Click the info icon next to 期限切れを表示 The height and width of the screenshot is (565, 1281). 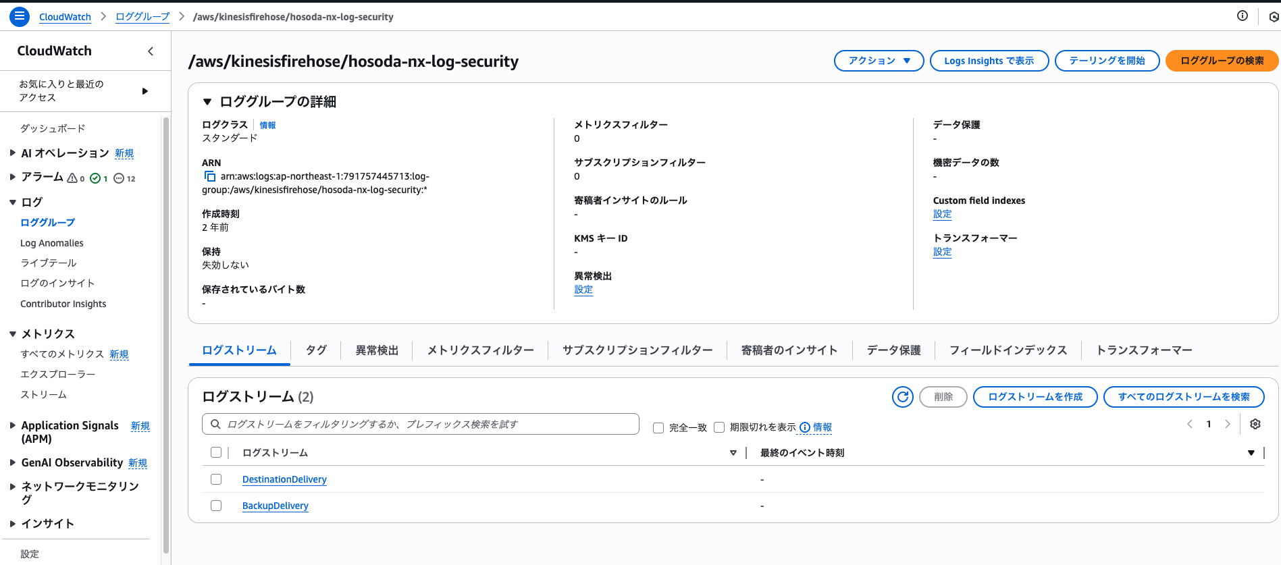pyautogui.click(x=805, y=427)
